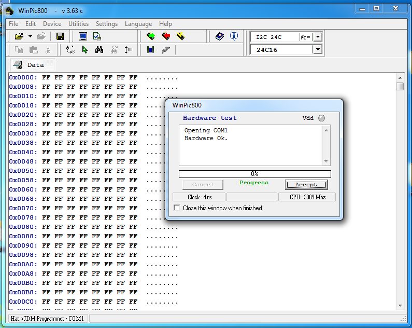The image size is (412, 328).
Task: Click the log box scroll-down arrow
Action: coord(326,161)
